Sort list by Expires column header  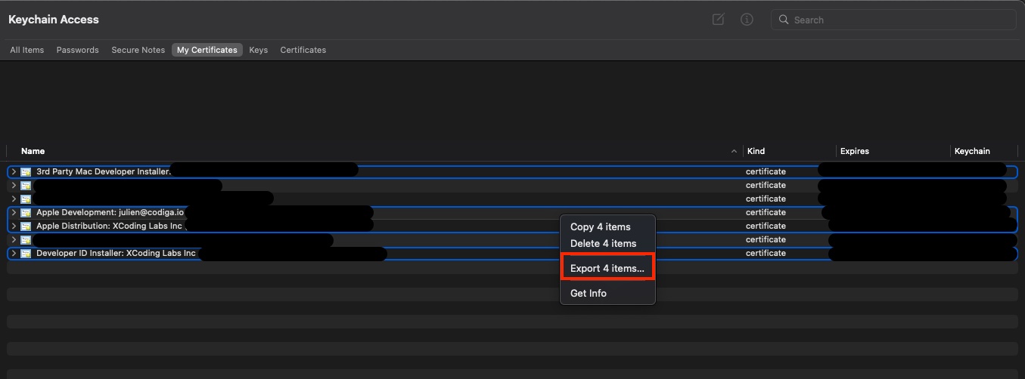click(855, 151)
